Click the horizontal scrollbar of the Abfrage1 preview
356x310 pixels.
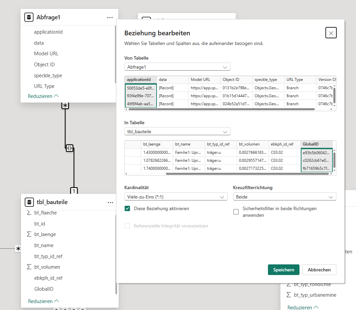tap(222, 109)
